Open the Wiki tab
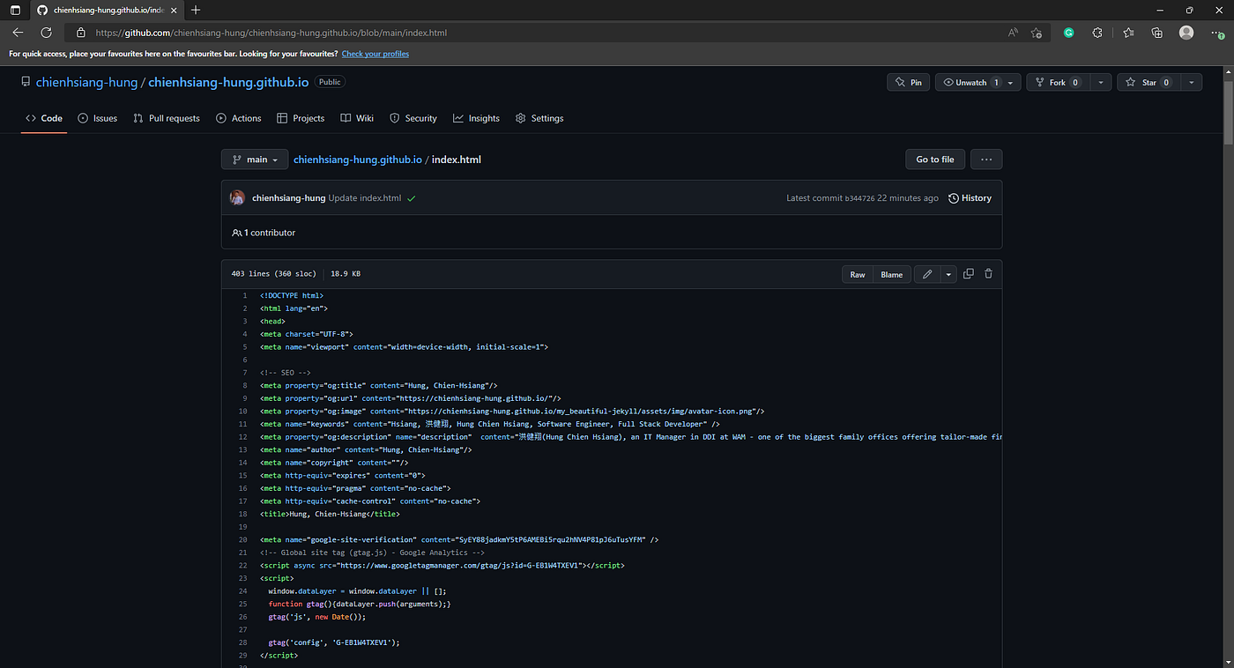This screenshot has height=668, width=1234. tap(357, 118)
